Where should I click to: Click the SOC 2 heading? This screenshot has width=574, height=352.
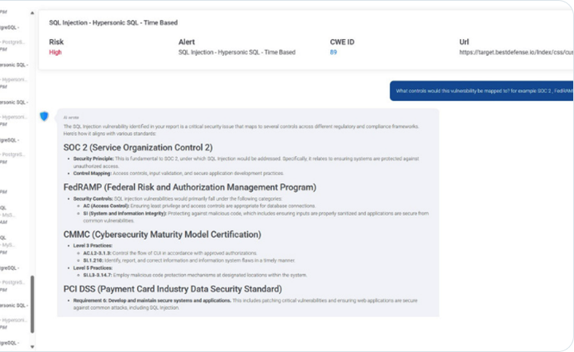[138, 147]
